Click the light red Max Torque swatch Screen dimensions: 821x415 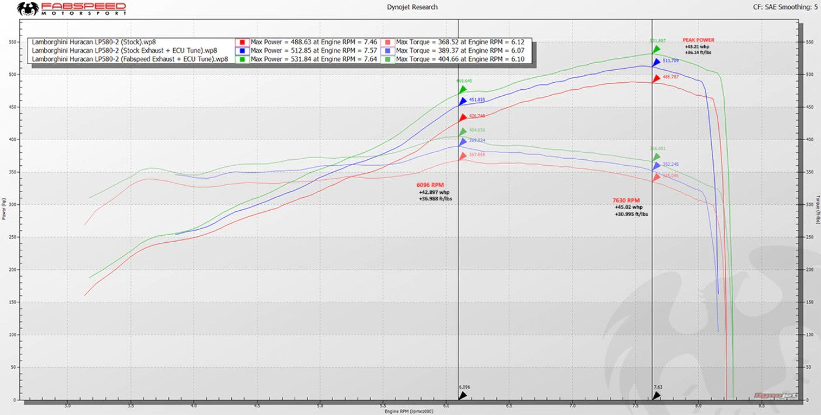tap(387, 43)
